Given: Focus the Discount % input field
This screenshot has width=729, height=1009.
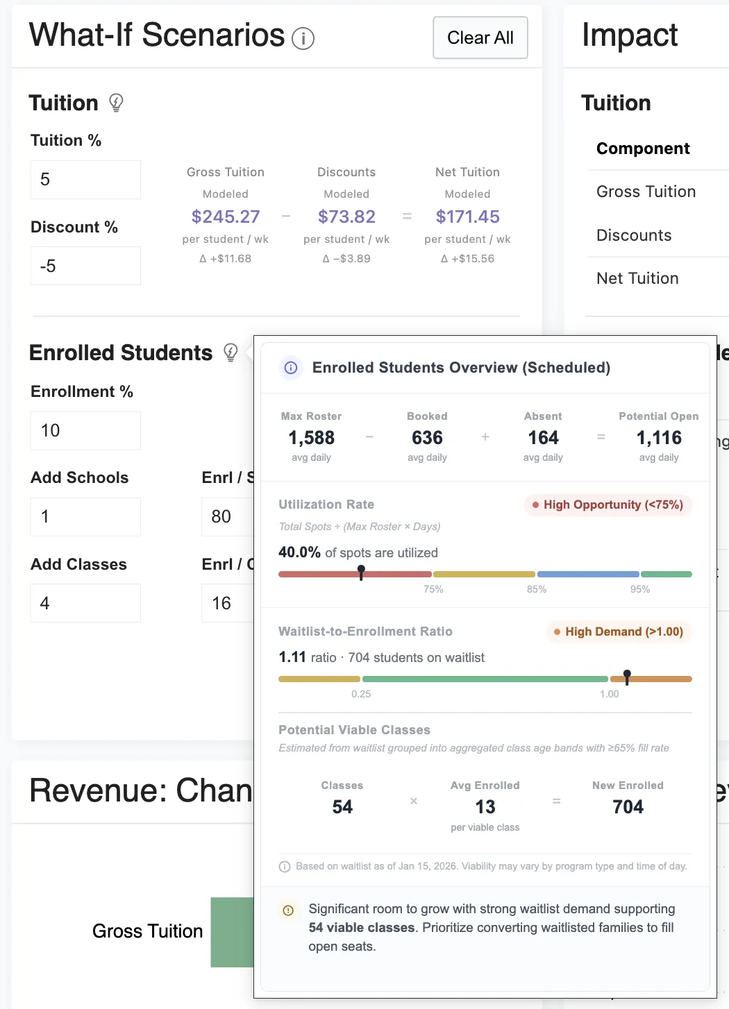Looking at the screenshot, I should tap(85, 266).
